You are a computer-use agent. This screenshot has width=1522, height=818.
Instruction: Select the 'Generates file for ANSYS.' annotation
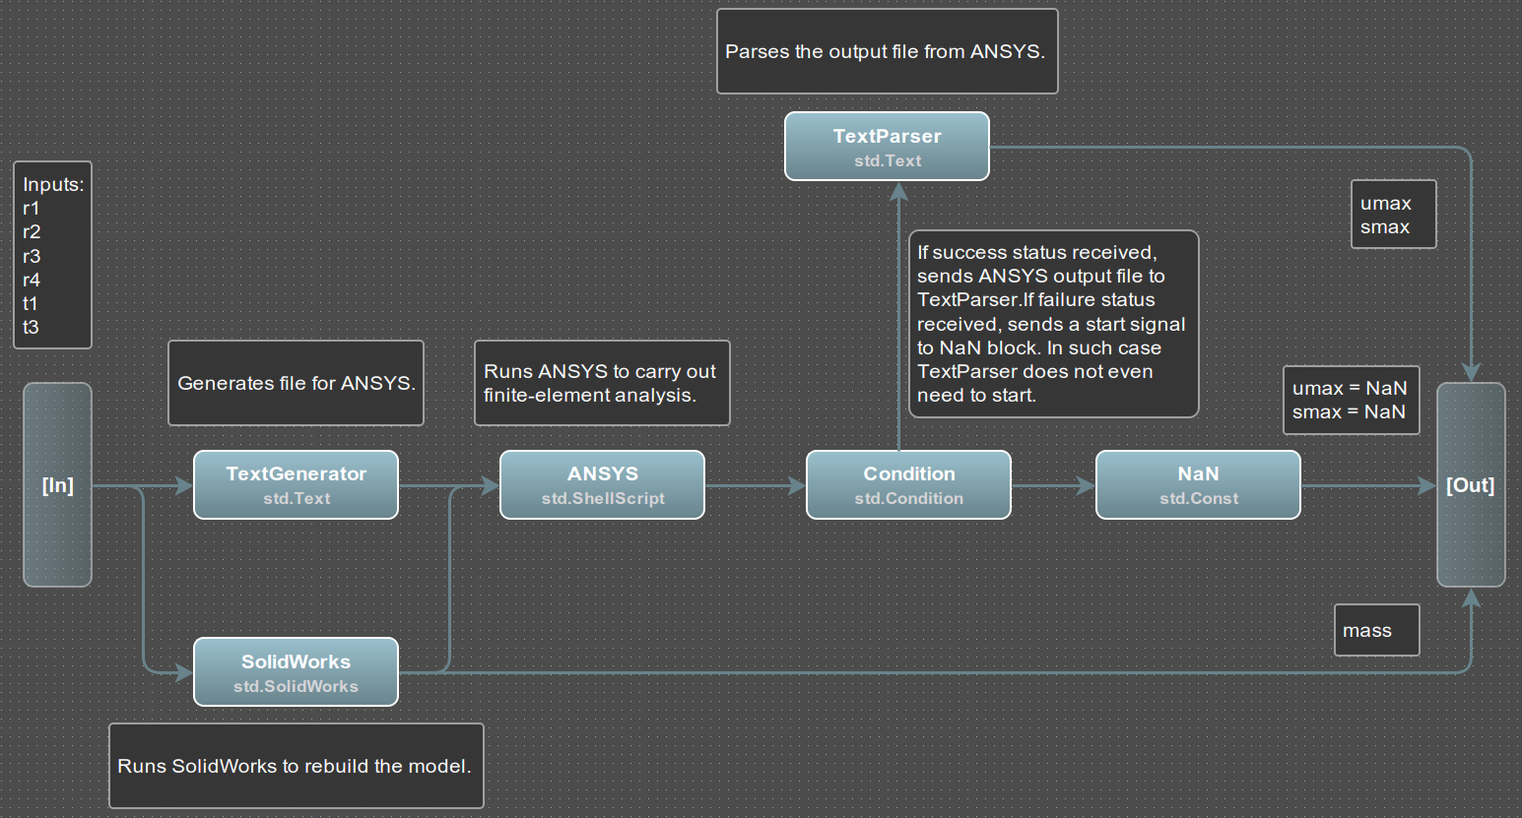(x=296, y=383)
